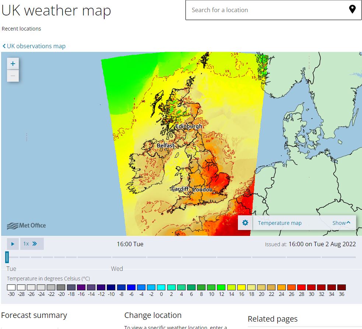Click the double-arrow speed icon
The width and height of the screenshot is (362, 329).
click(x=35, y=244)
